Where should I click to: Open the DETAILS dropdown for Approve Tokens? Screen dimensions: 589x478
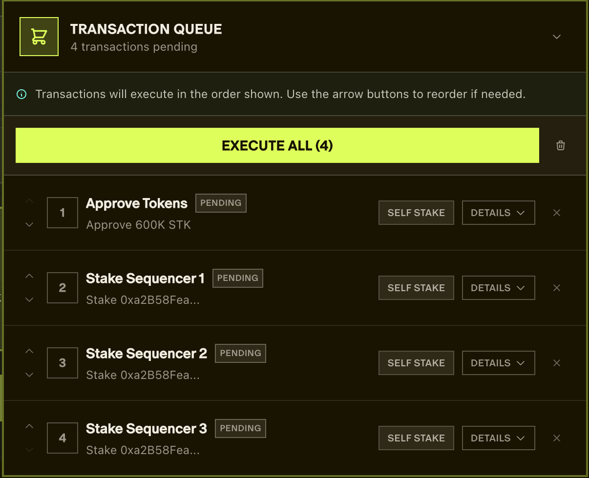point(498,213)
